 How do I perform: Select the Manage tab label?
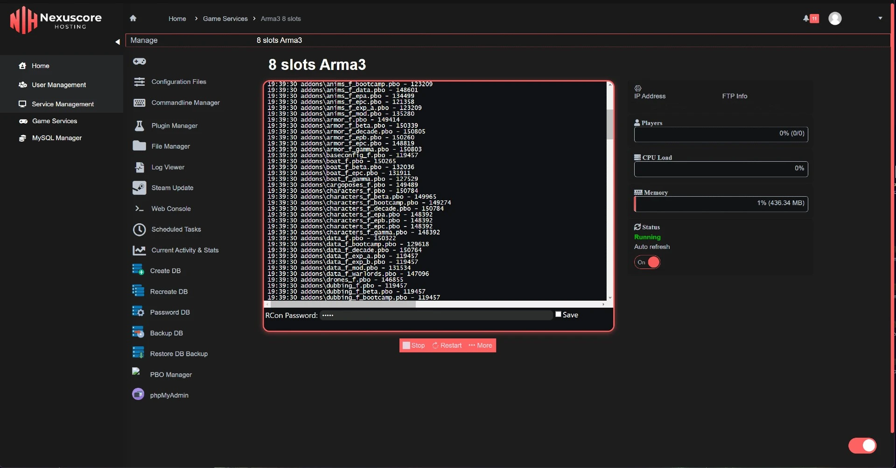coord(144,40)
